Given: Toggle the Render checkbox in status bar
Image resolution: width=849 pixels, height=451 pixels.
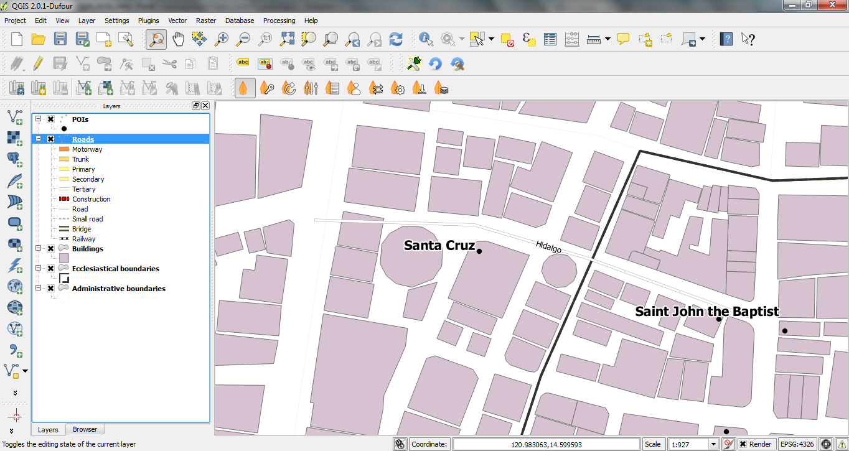Looking at the screenshot, I should pos(743,444).
